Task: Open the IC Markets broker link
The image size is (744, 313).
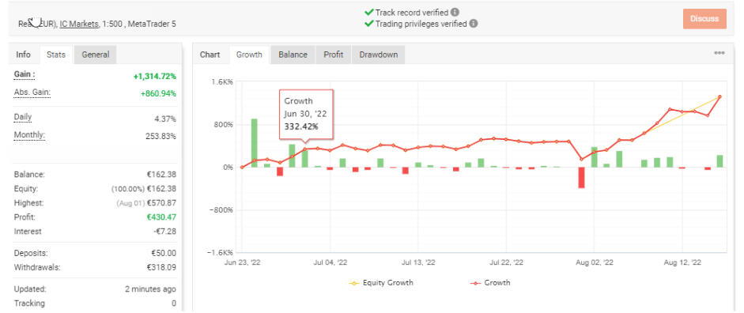Action: 79,23
